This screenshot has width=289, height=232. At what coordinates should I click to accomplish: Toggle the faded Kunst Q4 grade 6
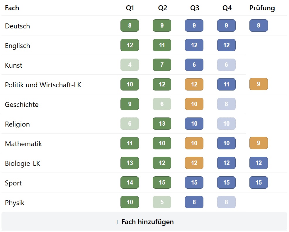tap(226, 65)
